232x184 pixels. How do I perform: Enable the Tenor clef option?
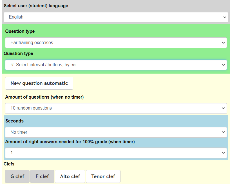tap(103, 176)
